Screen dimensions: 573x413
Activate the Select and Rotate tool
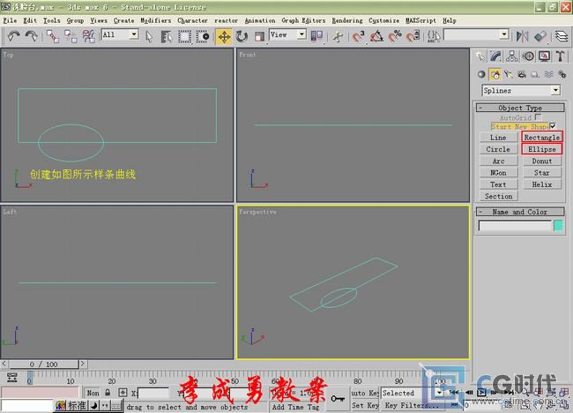click(x=242, y=36)
